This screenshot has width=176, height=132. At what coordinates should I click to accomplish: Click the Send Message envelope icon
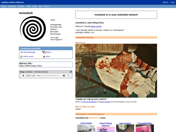[x=22, y=52]
